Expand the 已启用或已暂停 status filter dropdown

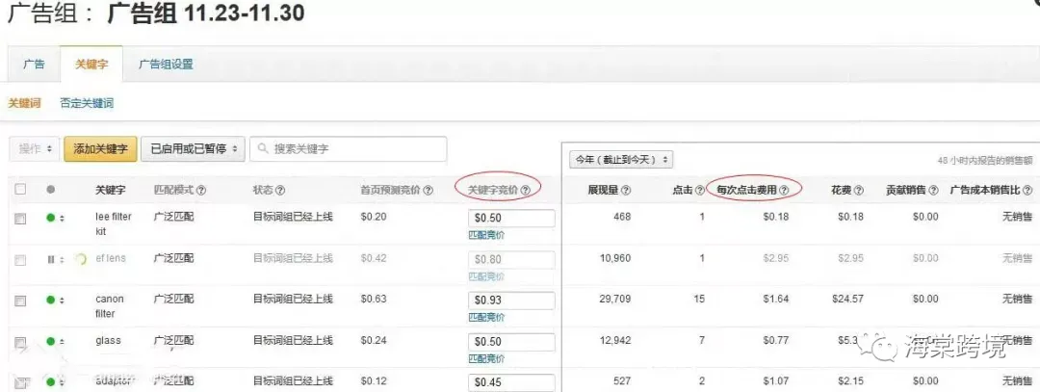point(193,149)
